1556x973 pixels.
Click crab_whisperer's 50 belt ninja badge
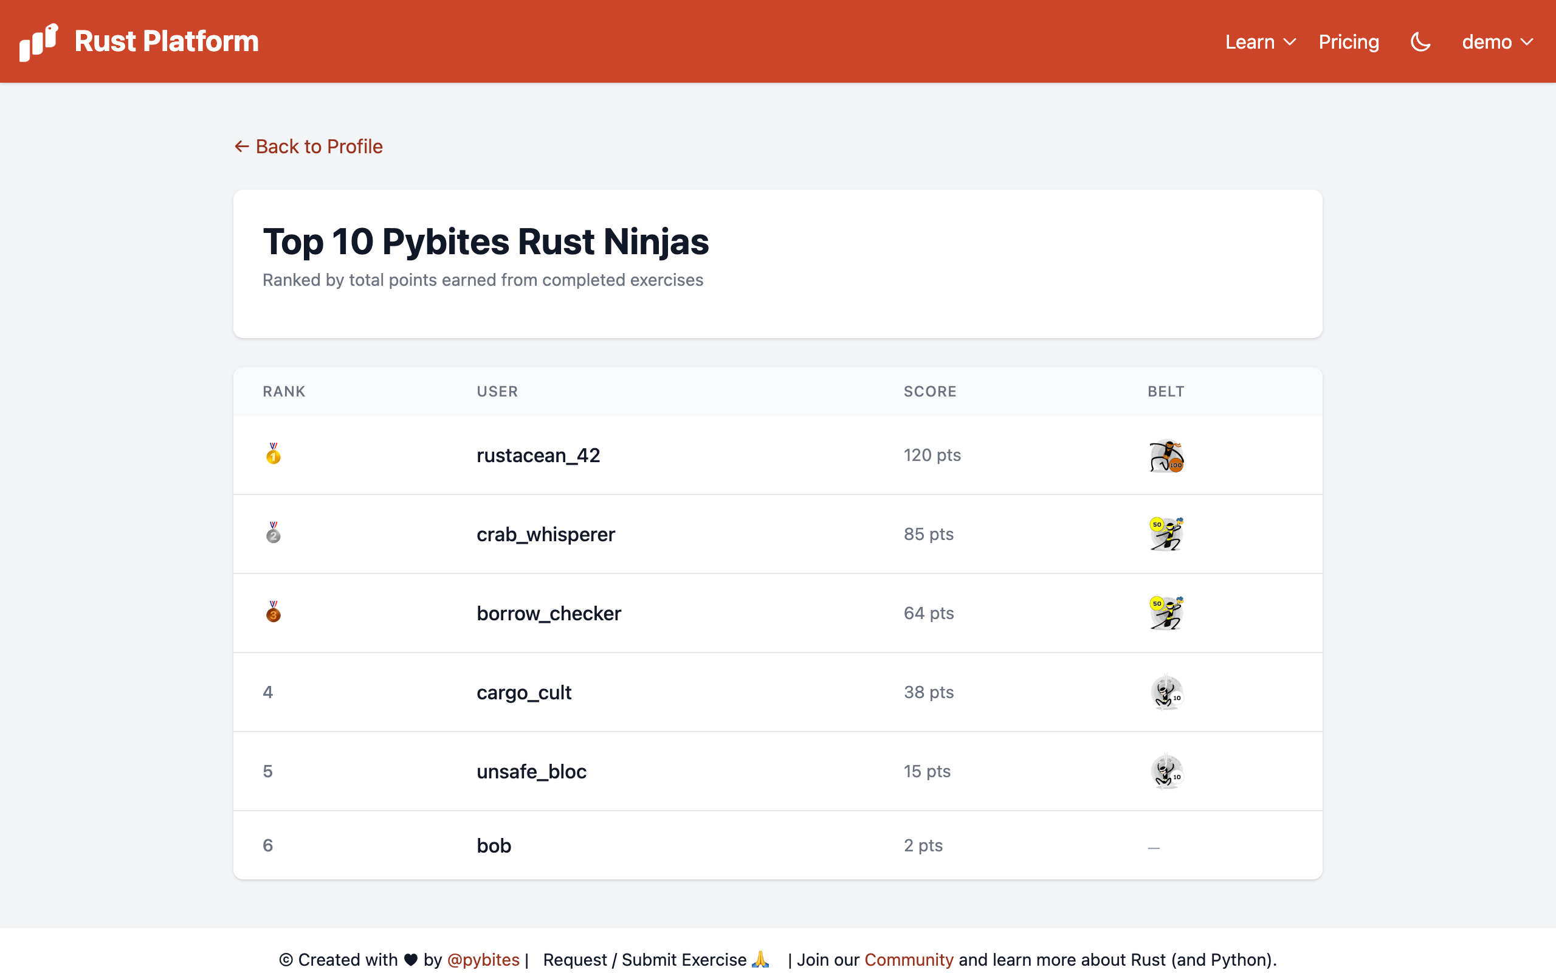1166,534
